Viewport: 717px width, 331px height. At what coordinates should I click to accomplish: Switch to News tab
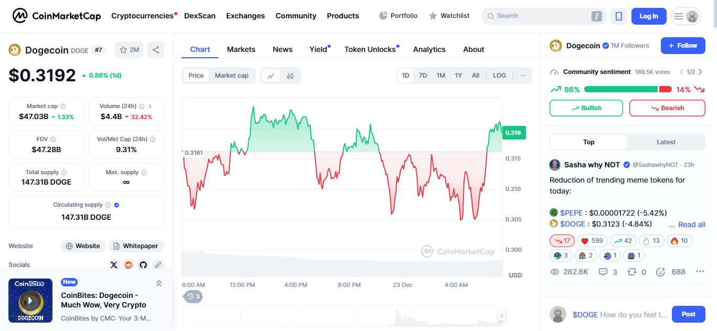(282, 49)
